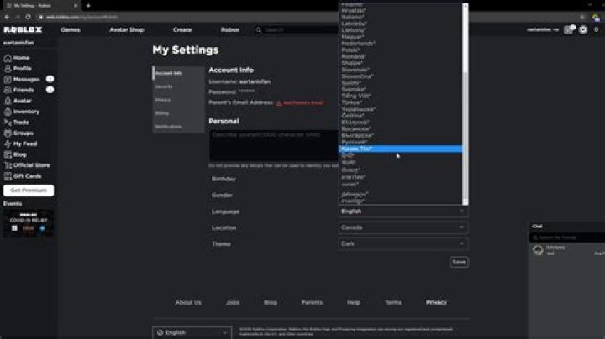The image size is (605, 339).
Task: Select the highlighted Қазақ Тілі language option
Action: click(401, 149)
